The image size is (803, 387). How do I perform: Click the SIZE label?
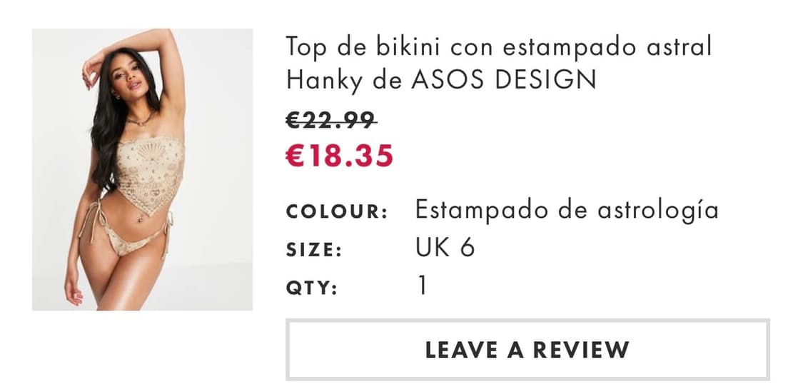[313, 250]
